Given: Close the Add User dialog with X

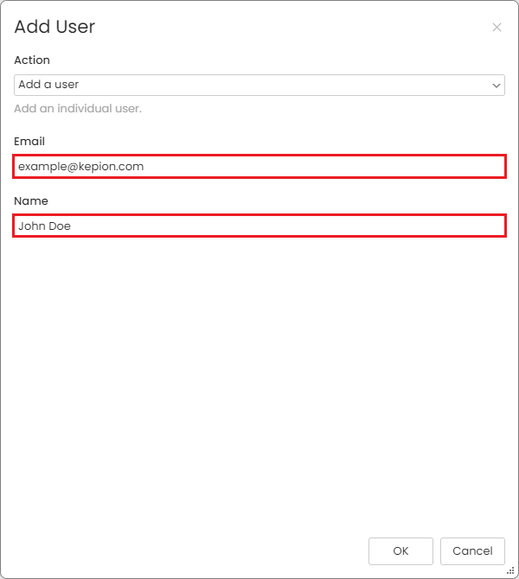Looking at the screenshot, I should click(497, 28).
